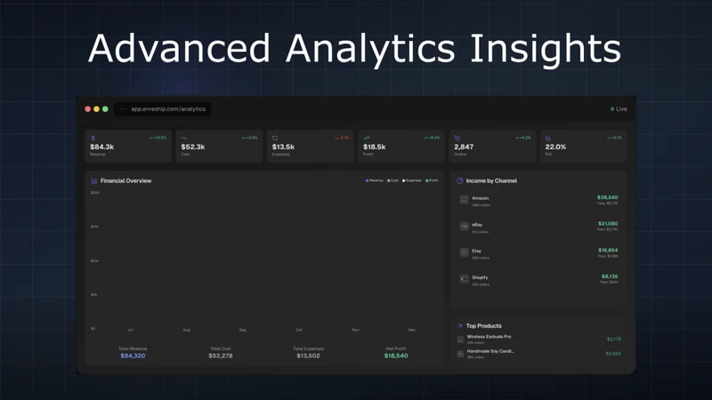Toggle the Cost legend item
Screen dimensions: 712x400
(x=392, y=180)
